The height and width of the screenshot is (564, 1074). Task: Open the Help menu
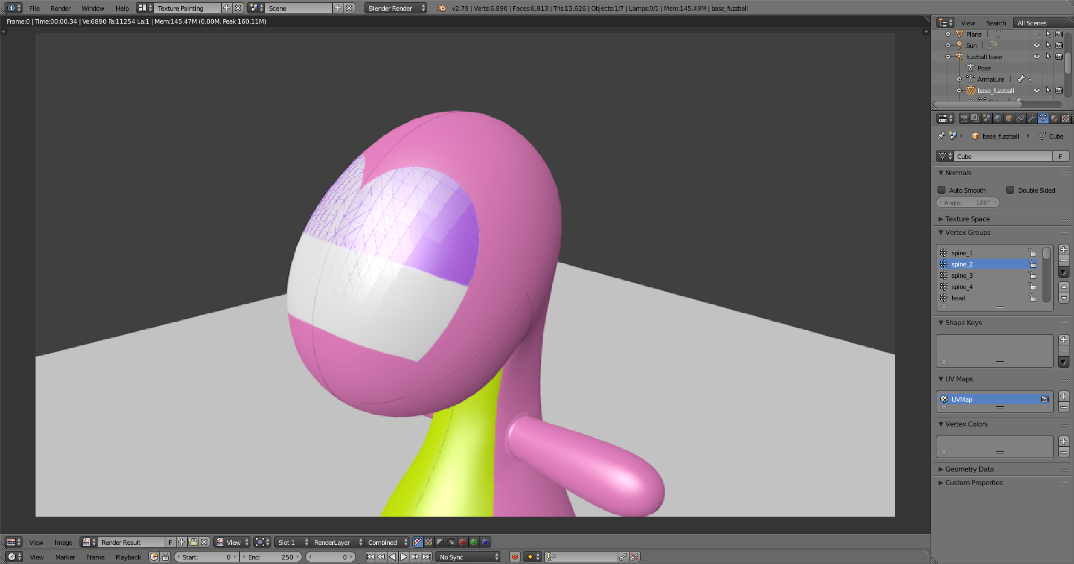tap(122, 8)
